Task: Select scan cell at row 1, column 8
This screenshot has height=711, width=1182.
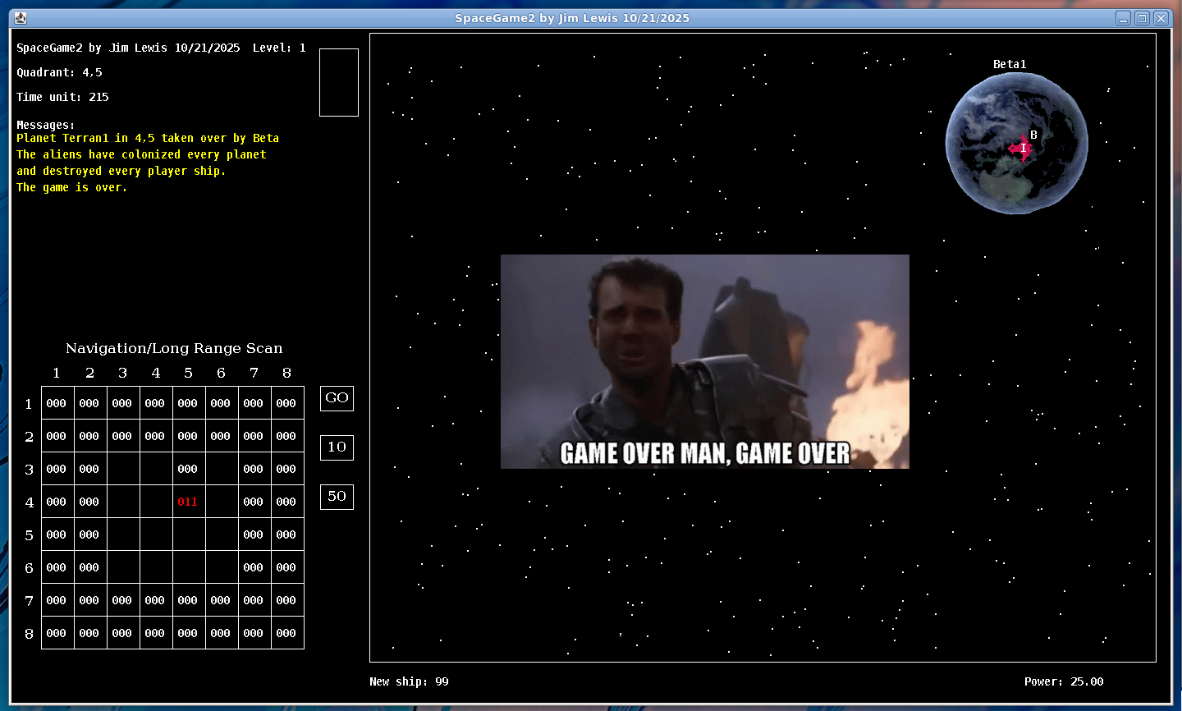Action: click(286, 403)
